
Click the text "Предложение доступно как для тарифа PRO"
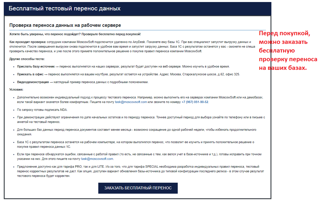50,167
